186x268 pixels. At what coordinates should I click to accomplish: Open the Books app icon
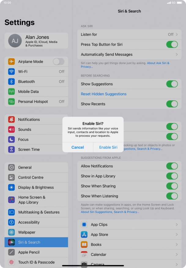coord(84,244)
